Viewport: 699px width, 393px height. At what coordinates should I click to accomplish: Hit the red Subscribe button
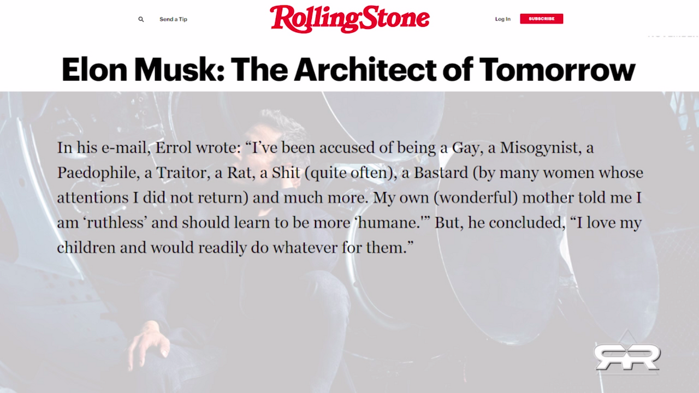point(541,19)
